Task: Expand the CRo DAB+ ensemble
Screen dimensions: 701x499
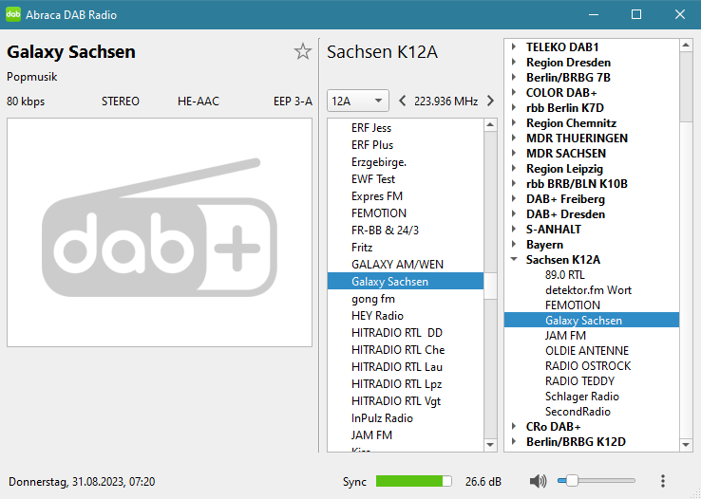Action: (x=514, y=427)
